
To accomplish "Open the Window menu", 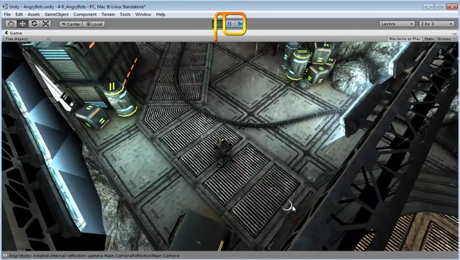I will click(x=143, y=14).
